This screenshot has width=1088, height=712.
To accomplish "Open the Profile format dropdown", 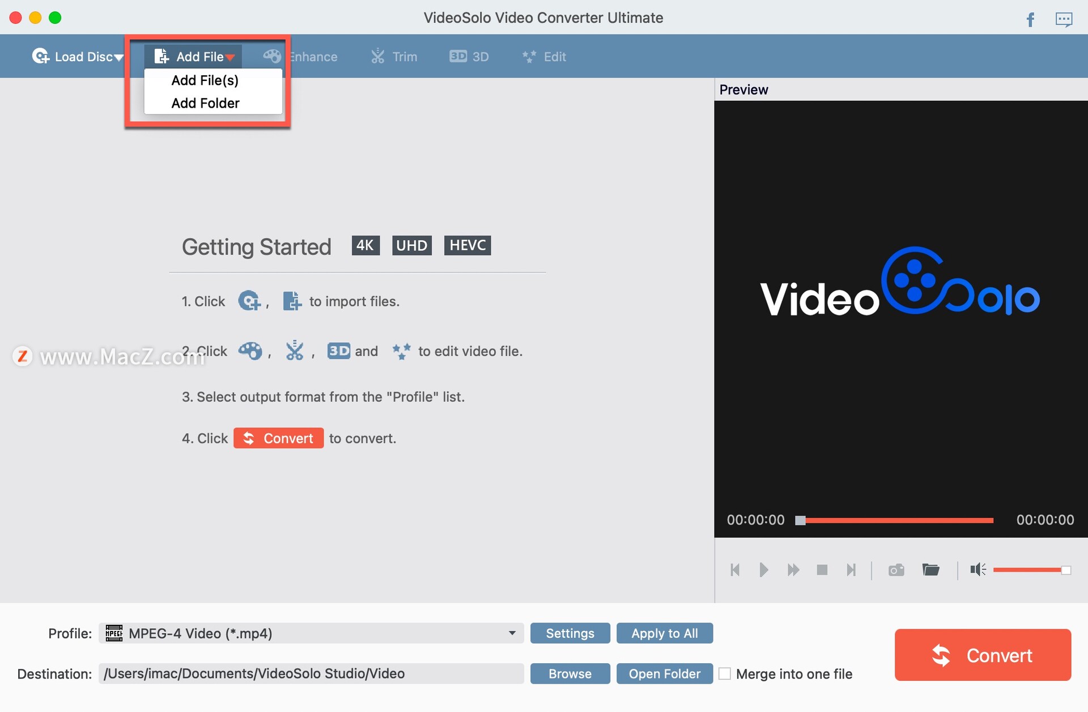I will [311, 633].
